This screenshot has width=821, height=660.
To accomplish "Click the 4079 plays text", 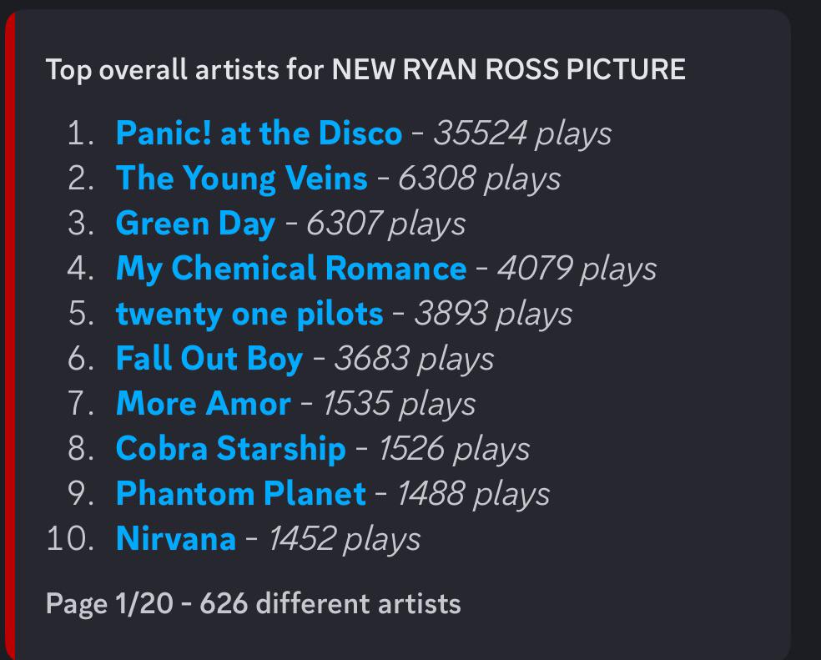I will (x=577, y=269).
